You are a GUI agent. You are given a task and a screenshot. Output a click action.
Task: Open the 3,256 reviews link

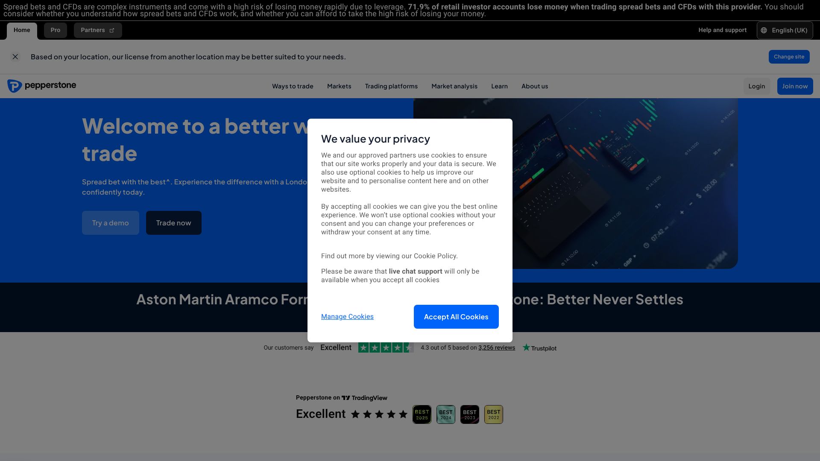496,348
